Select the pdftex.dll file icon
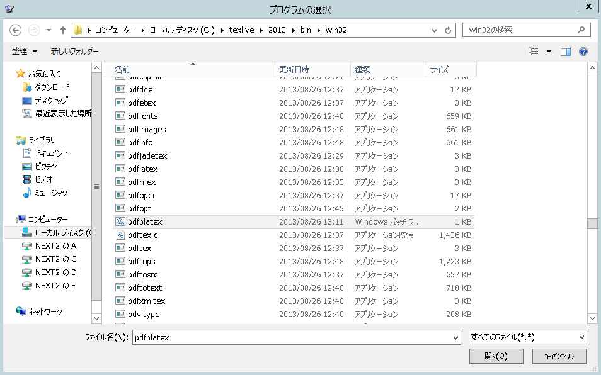This screenshot has height=375, width=601. tap(120, 235)
